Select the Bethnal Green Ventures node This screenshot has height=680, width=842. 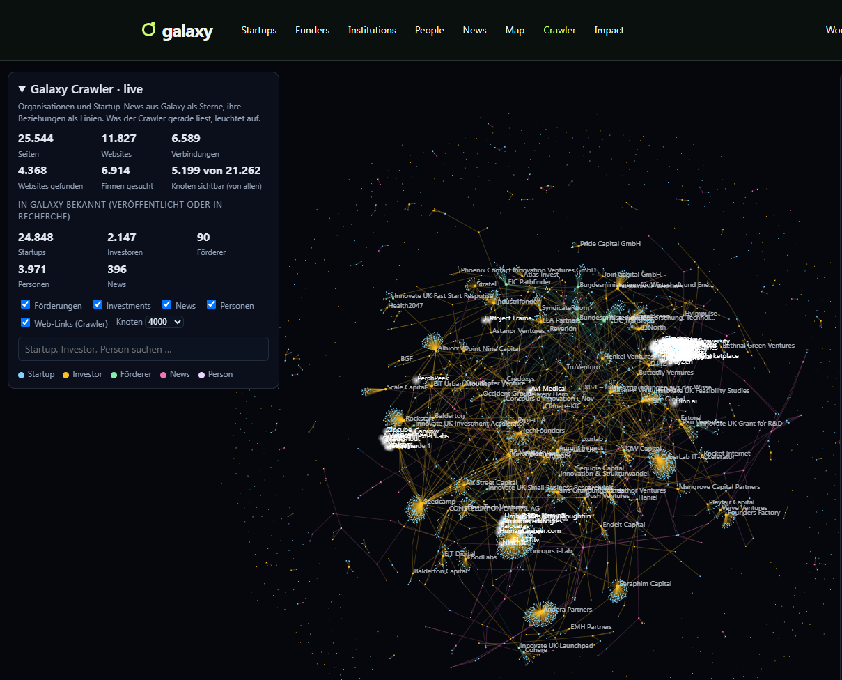758,346
